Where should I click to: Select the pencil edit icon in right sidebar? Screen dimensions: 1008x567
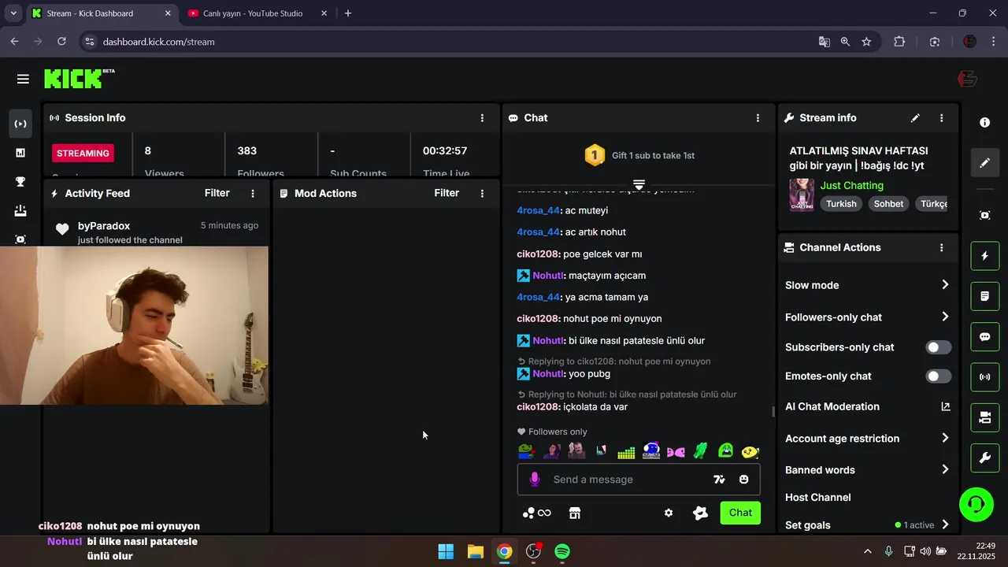[984, 163]
